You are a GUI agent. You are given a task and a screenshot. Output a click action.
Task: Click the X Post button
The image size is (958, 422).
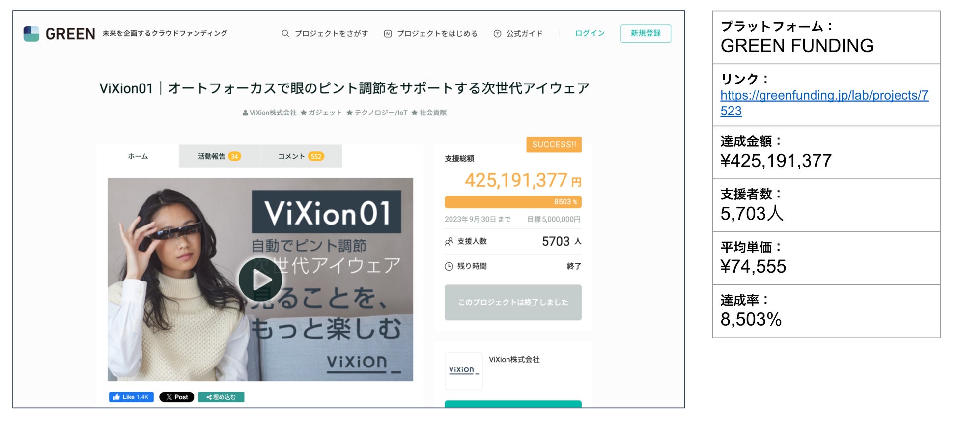pos(177,397)
